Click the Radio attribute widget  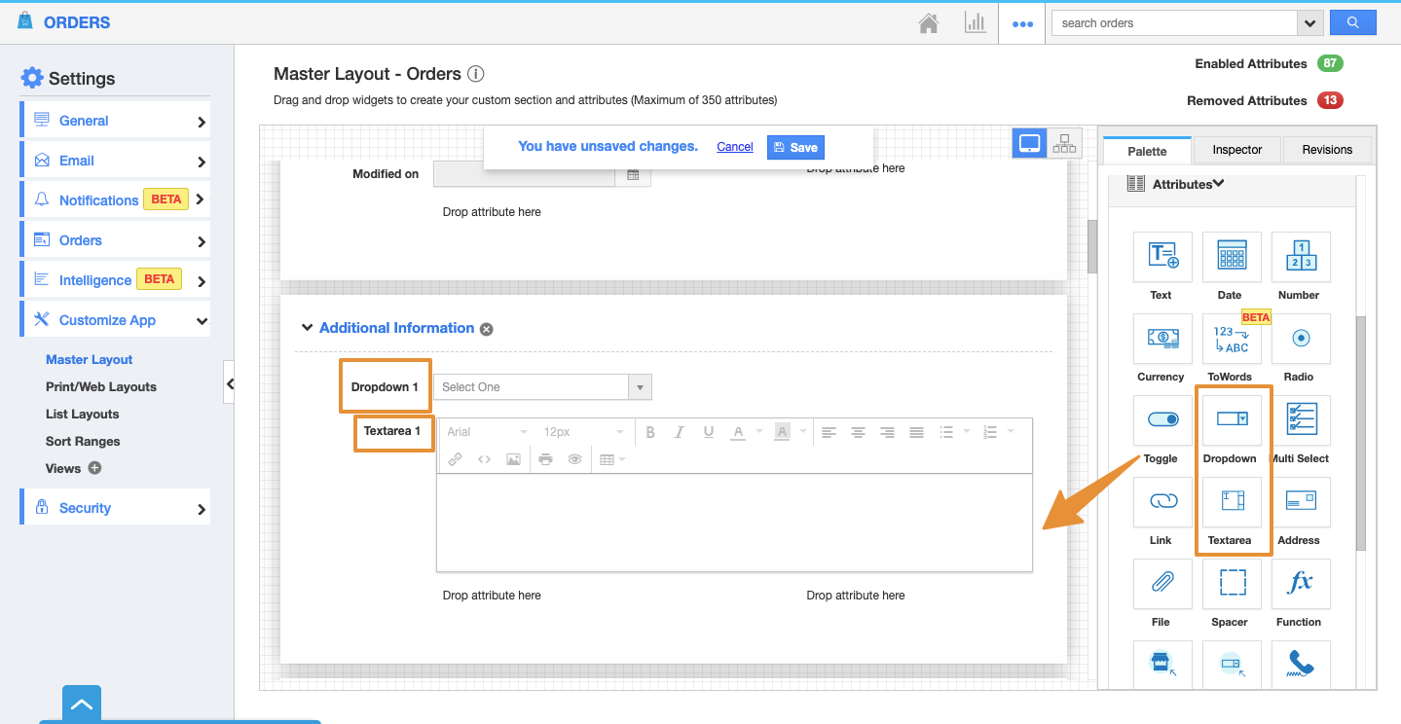click(1300, 339)
